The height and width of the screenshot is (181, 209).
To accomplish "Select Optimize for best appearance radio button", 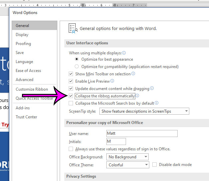I will click(77, 59).
